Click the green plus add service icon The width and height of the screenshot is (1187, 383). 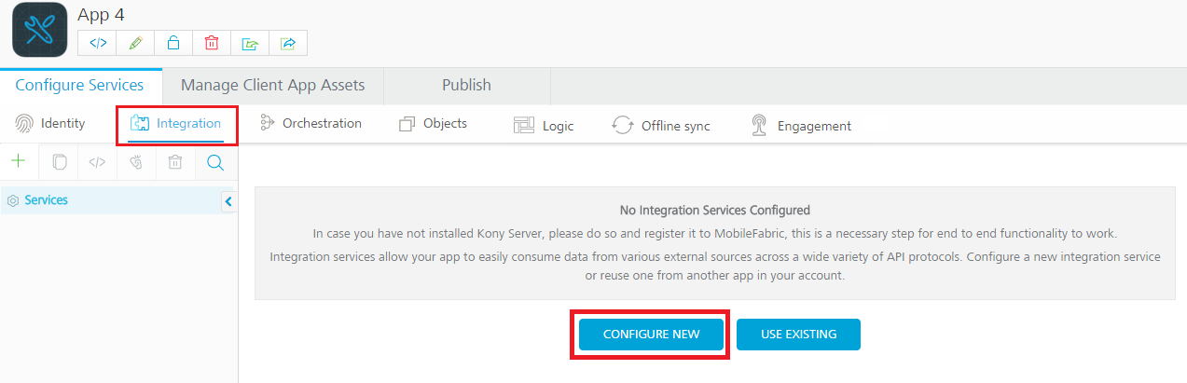[18, 162]
